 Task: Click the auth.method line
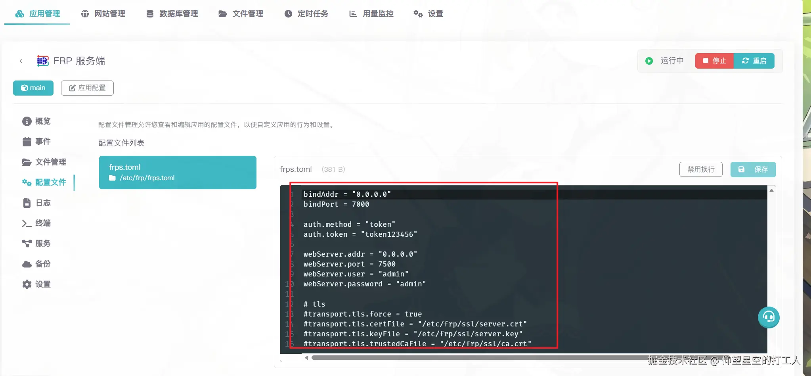pos(349,224)
